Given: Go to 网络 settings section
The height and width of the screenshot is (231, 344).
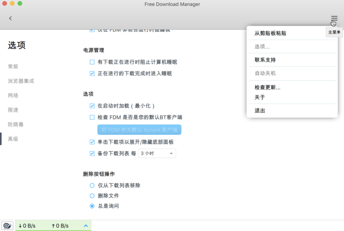Looking at the screenshot, I should coord(13,96).
